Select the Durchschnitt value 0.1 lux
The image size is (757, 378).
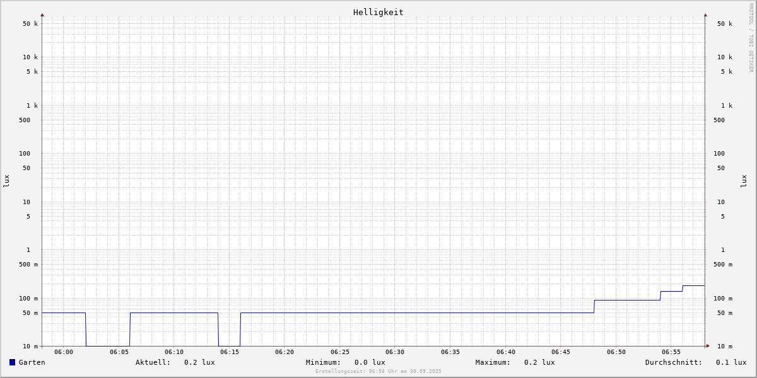(731, 362)
